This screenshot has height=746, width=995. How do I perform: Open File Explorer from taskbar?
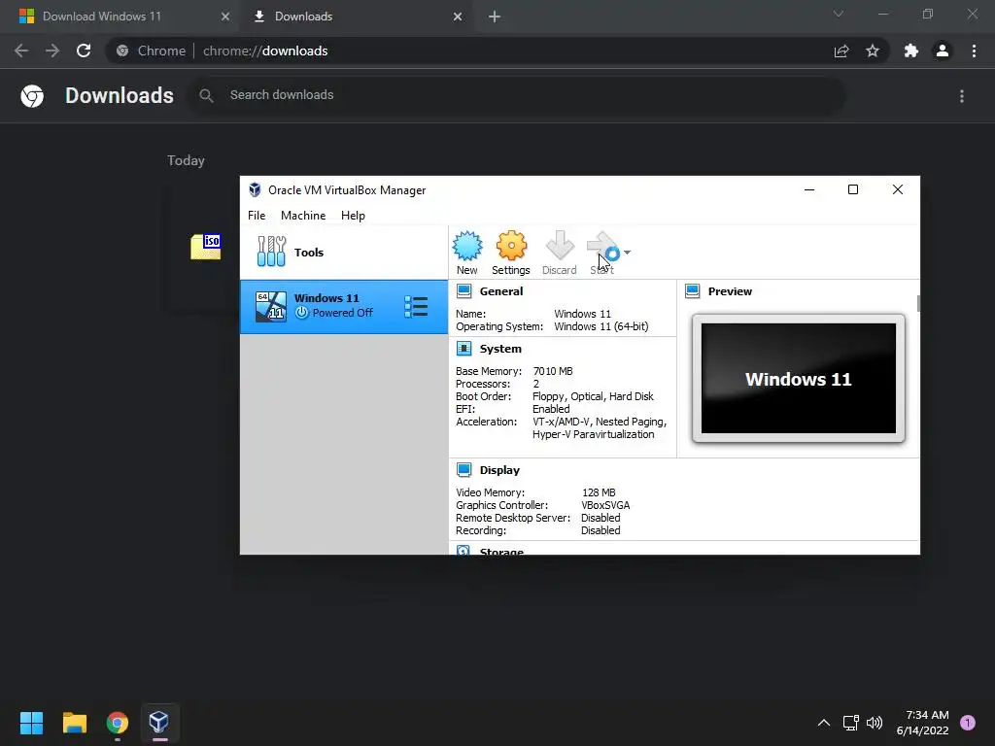pos(74,723)
